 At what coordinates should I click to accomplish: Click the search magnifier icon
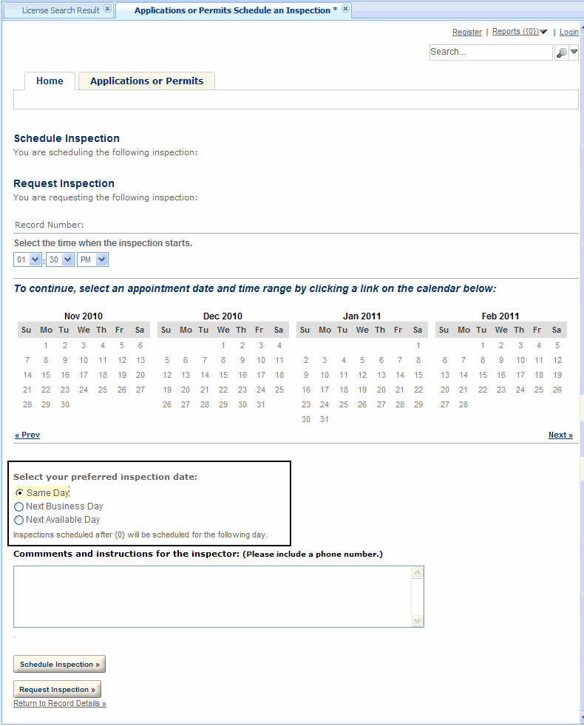click(561, 52)
